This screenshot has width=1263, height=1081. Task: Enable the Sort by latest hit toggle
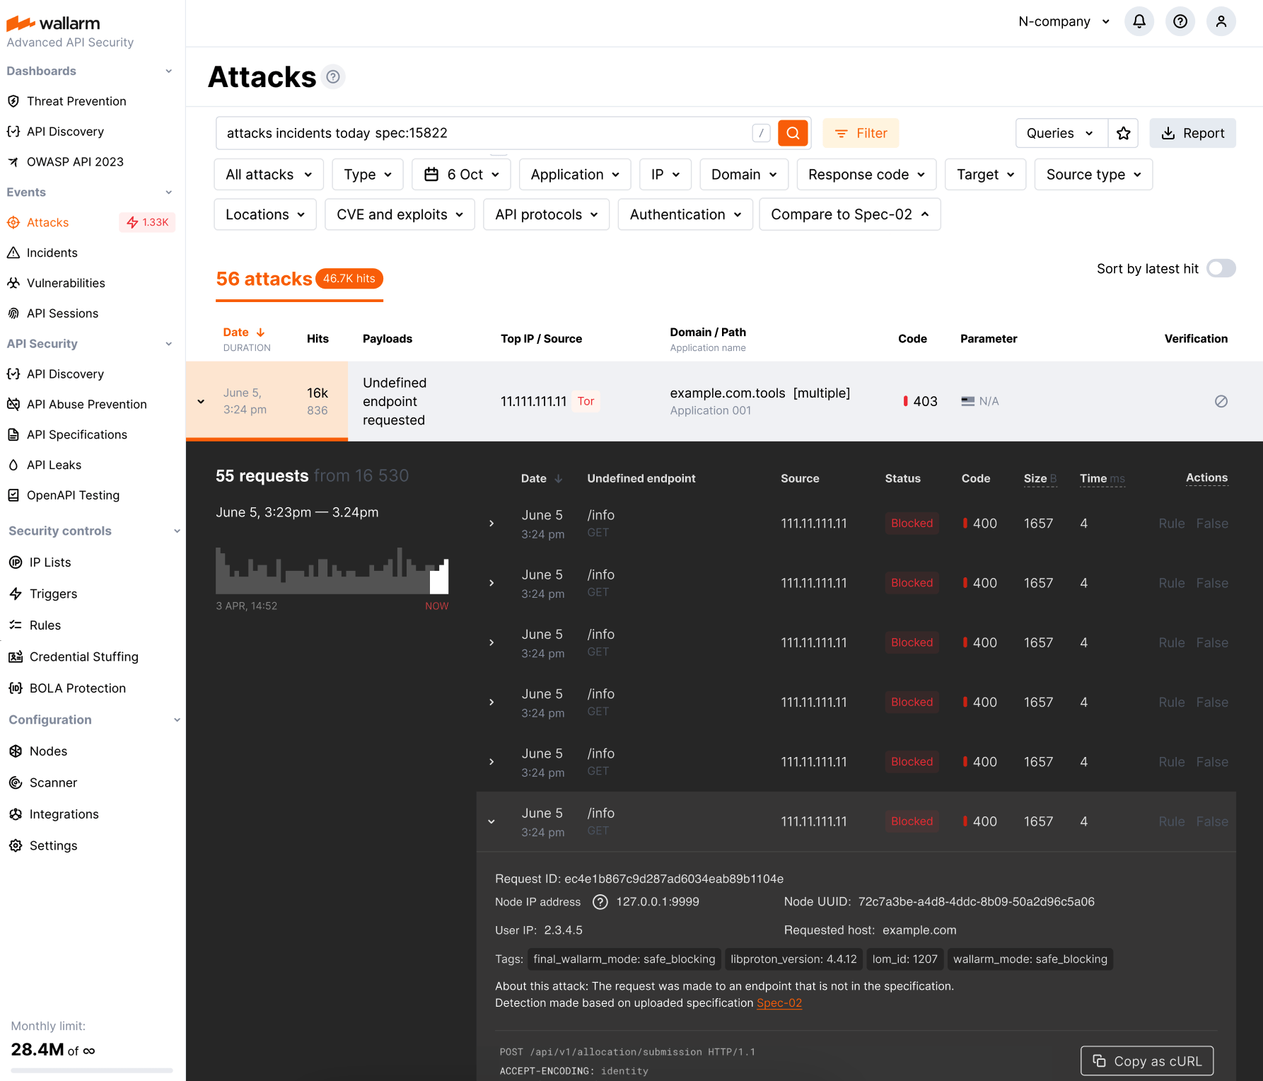click(1221, 269)
